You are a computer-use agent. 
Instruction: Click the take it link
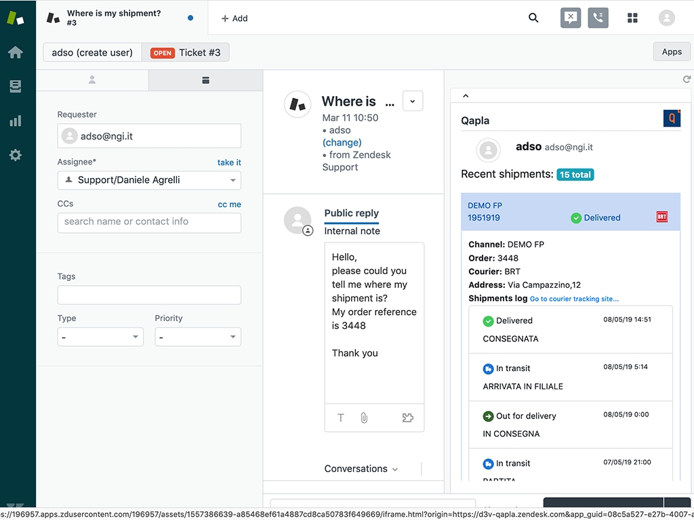pos(229,162)
